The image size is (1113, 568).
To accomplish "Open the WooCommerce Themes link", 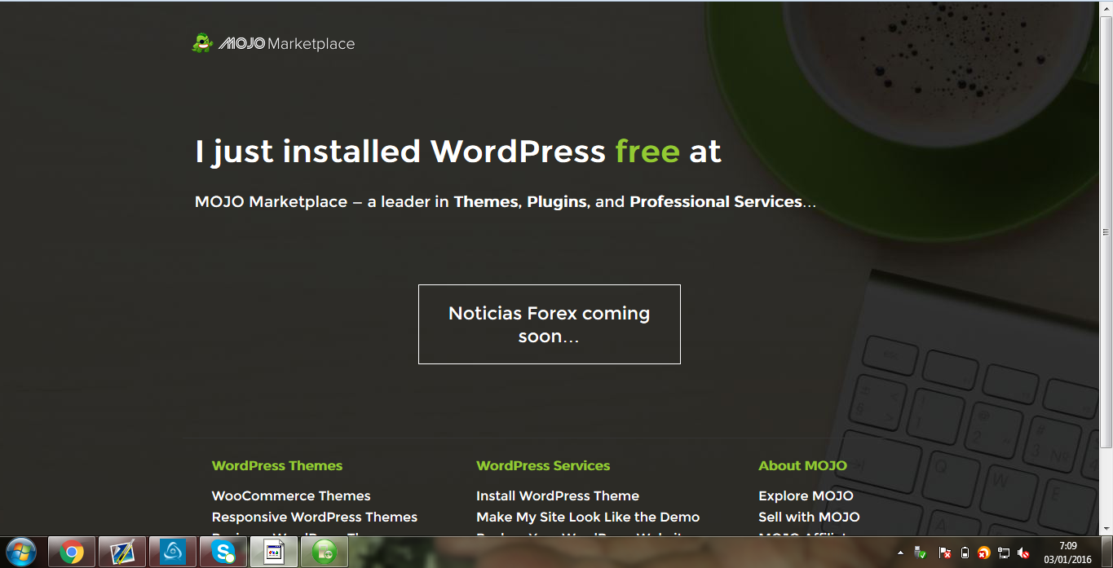I will [291, 495].
